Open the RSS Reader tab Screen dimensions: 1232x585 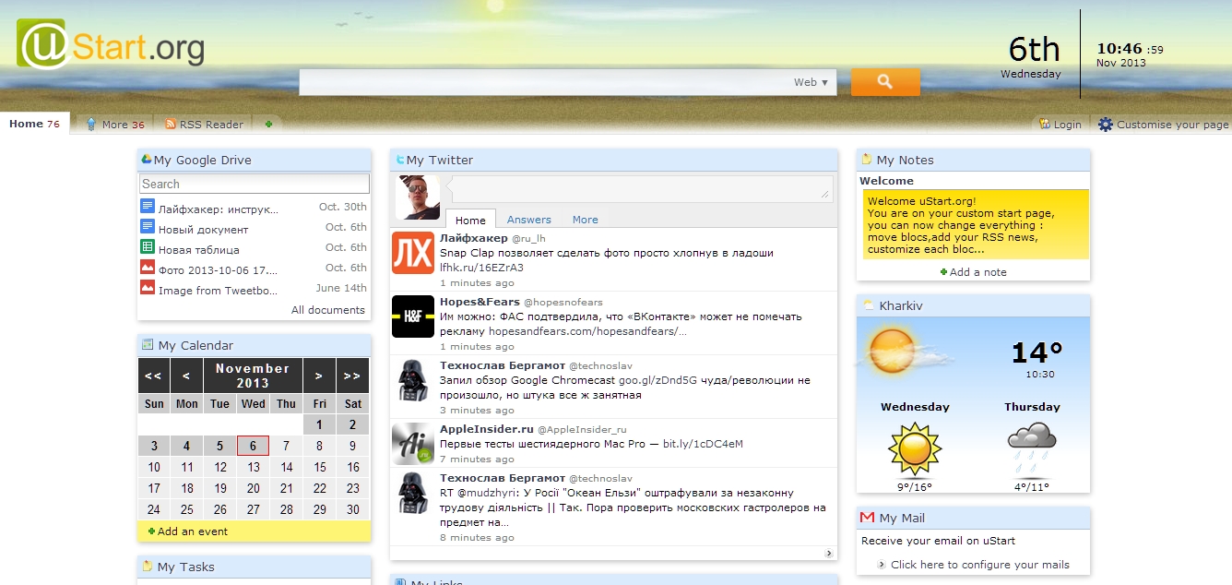[204, 125]
